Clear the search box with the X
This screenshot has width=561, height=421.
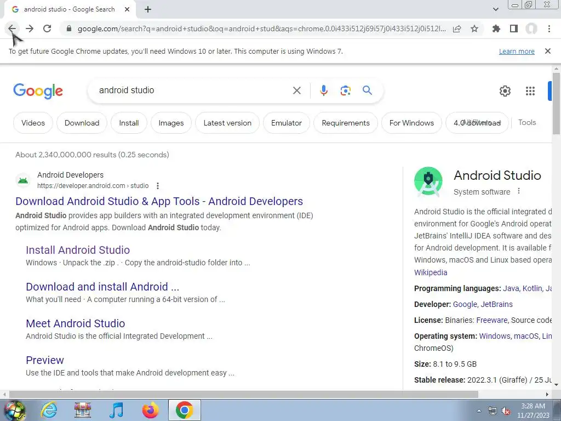296,90
